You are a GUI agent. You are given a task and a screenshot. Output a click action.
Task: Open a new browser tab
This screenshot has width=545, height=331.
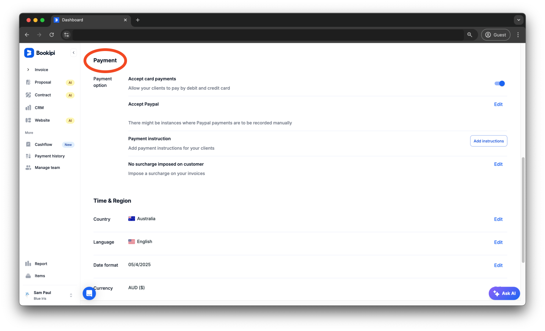click(138, 20)
